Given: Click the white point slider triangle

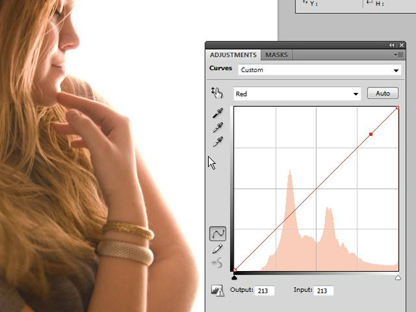Looking at the screenshot, I should coord(398,277).
